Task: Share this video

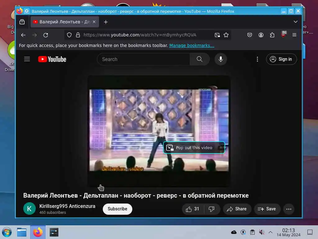Action: click(237, 209)
